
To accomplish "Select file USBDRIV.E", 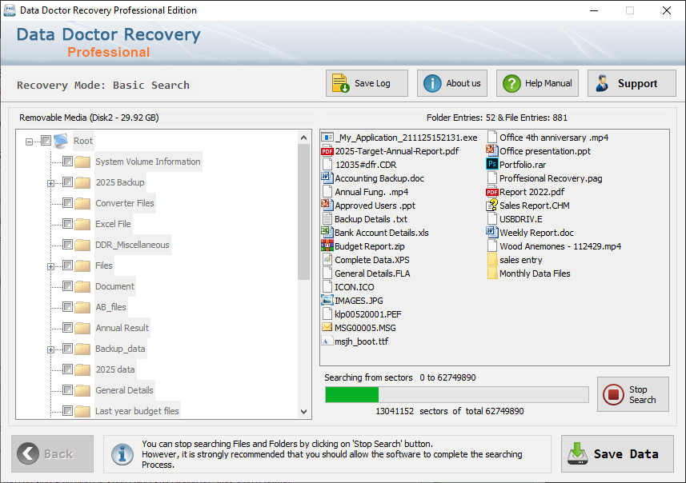I will pos(521,219).
